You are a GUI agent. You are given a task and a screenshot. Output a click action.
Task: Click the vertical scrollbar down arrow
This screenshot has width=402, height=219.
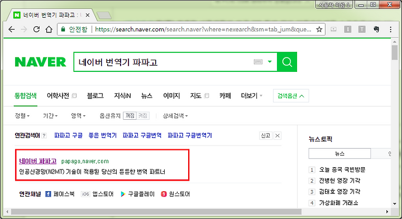coord(395,204)
